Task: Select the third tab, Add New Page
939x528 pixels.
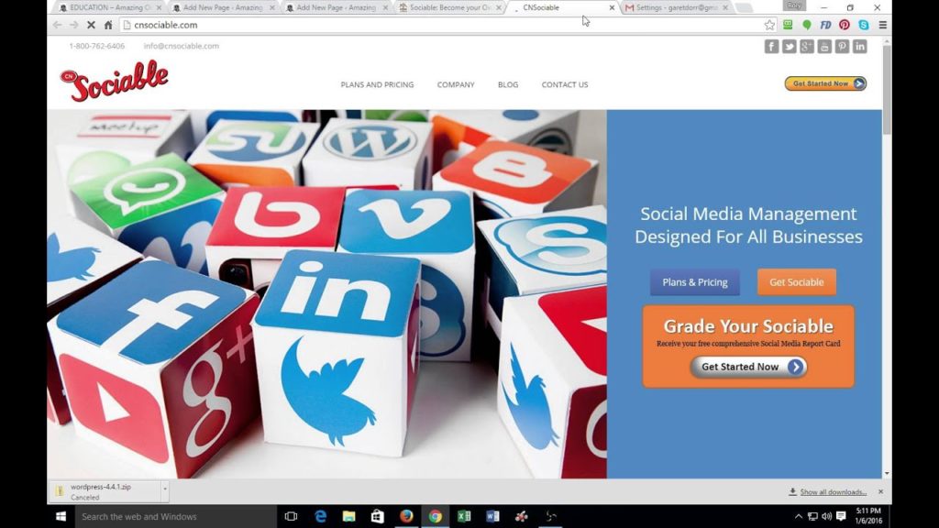Action: [337, 7]
